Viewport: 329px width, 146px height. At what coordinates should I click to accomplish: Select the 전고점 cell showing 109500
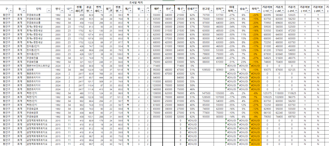[x=206, y=70]
